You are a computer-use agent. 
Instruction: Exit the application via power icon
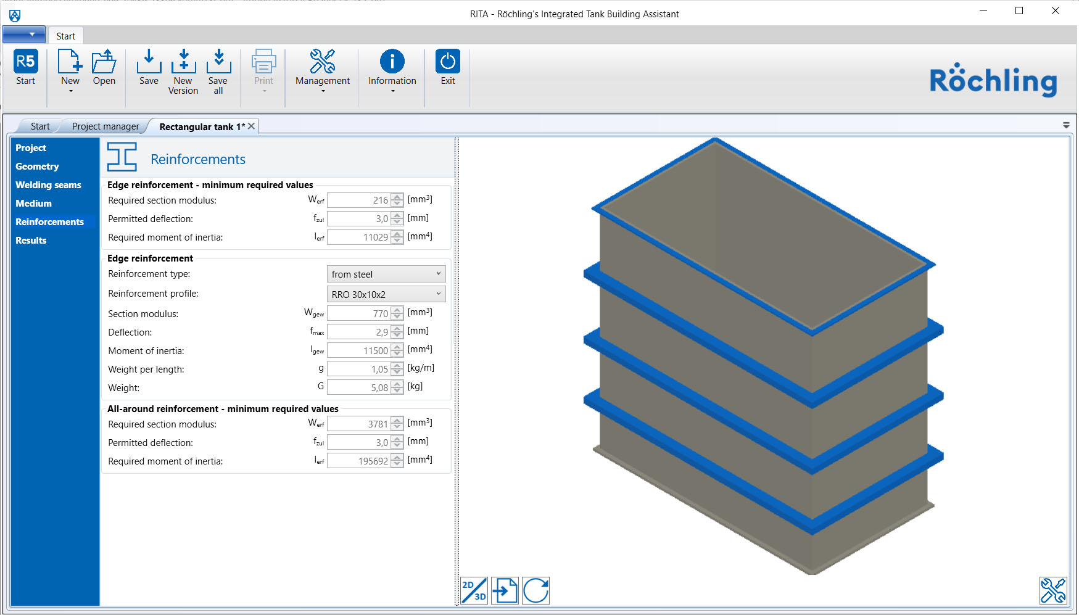click(448, 62)
